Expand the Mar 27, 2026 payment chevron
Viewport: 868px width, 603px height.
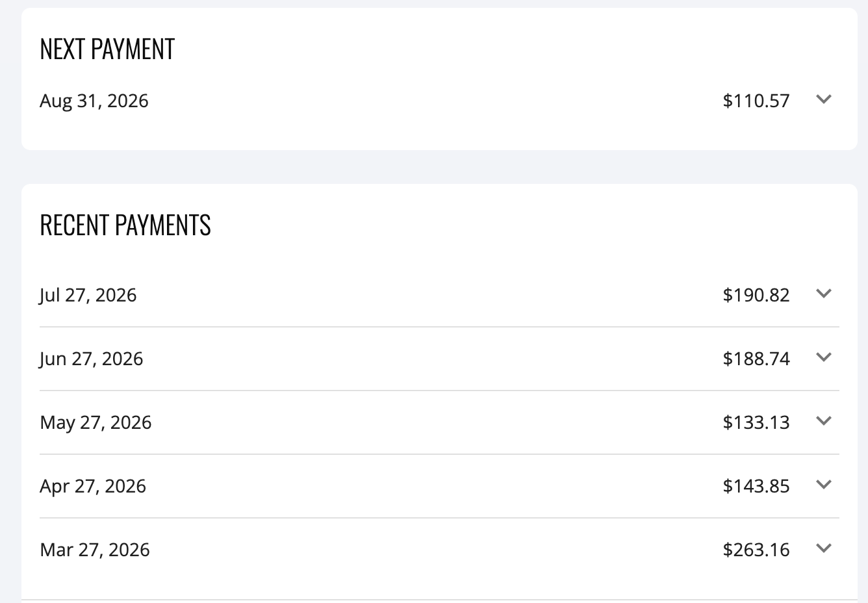coord(823,548)
